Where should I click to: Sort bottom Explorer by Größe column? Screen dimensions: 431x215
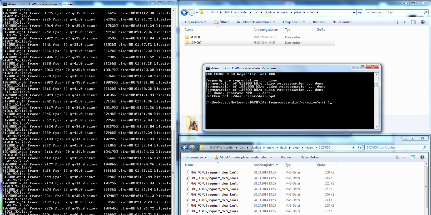point(321,165)
